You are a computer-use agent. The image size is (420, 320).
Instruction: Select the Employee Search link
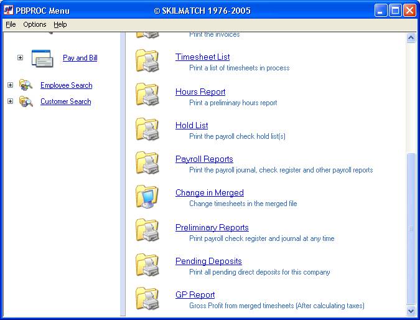(x=67, y=85)
